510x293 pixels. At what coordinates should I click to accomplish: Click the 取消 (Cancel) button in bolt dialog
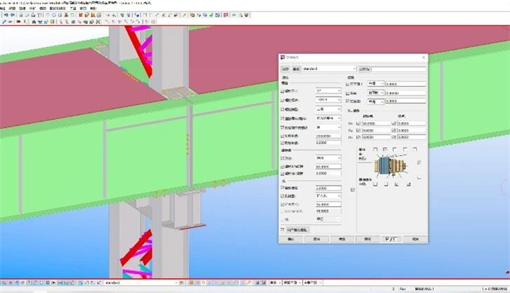[x=415, y=239]
